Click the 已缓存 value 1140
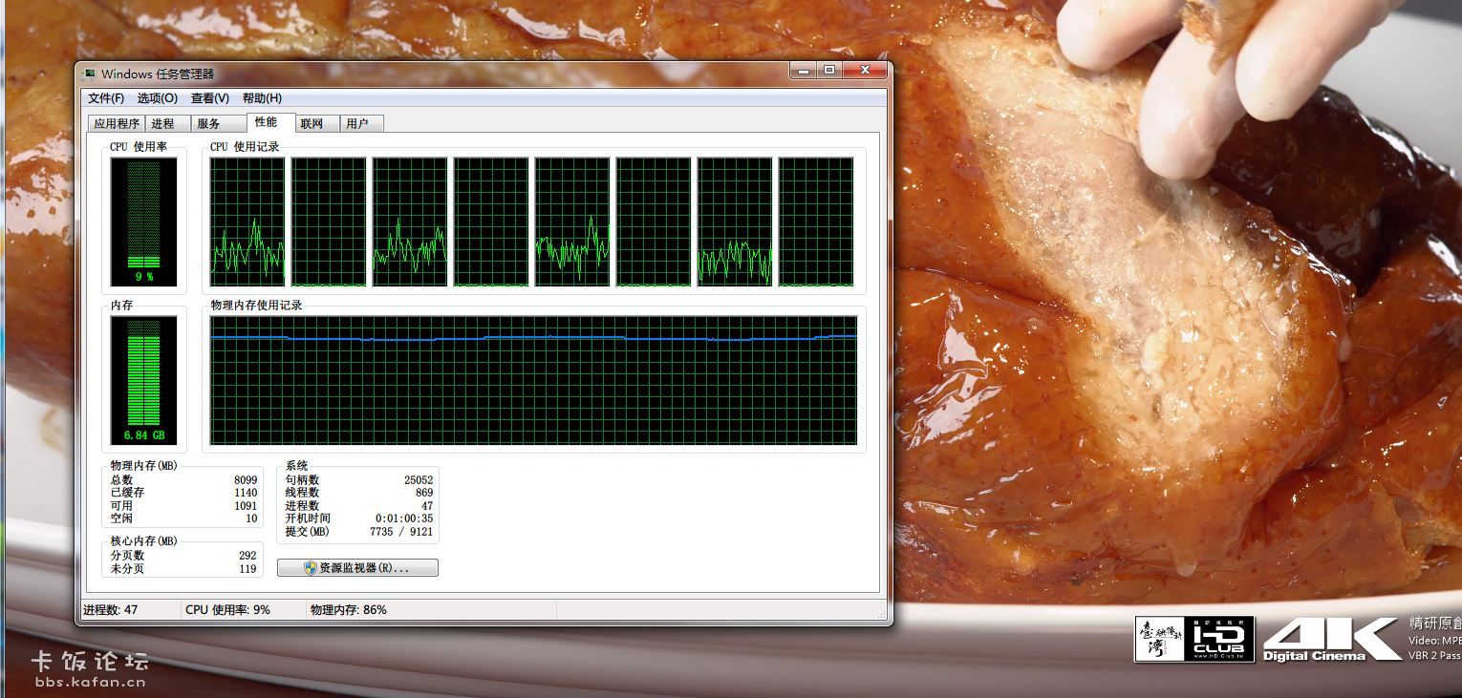Viewport: 1462px width, 698px height. 246,493
